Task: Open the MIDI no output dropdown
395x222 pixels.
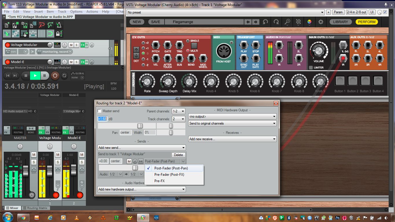Action: click(x=232, y=116)
